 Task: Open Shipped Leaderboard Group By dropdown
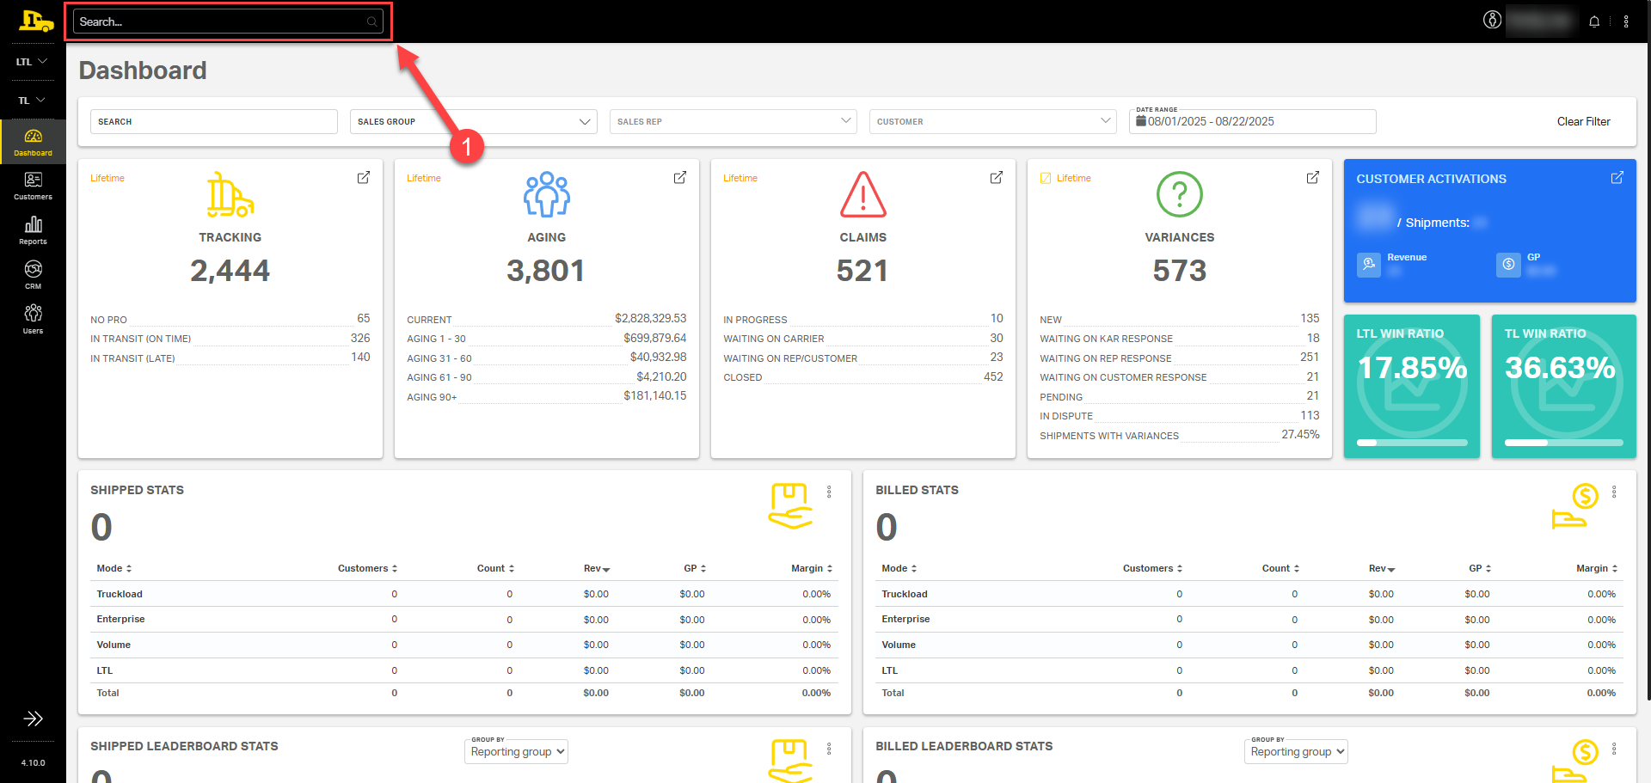click(517, 751)
